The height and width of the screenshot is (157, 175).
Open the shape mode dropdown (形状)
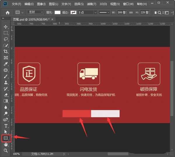34,13
